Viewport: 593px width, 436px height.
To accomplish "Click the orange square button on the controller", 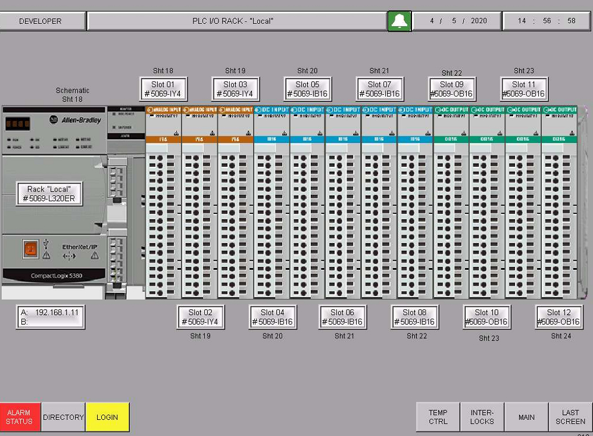I will click(x=30, y=248).
